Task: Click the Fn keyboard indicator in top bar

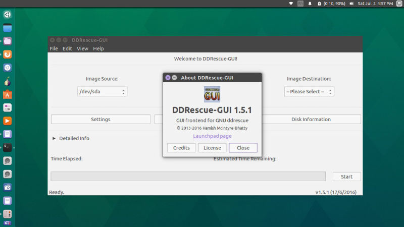Action: click(300, 4)
